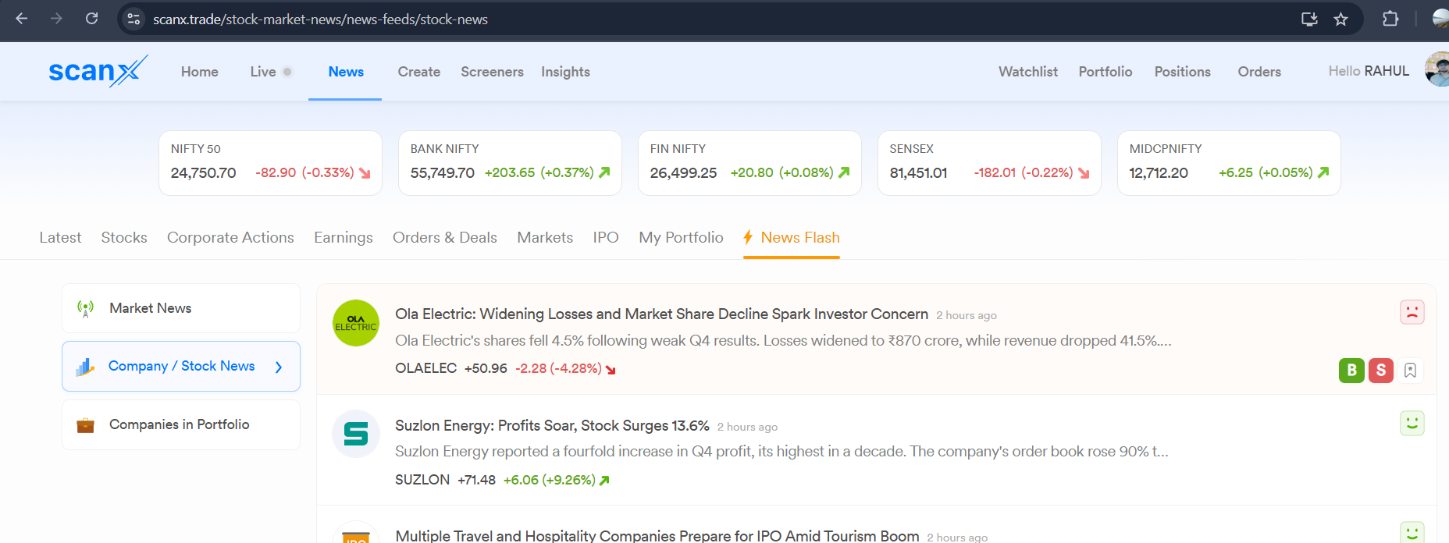Viewport: 1449px width, 543px height.
Task: Switch to the Stocks news tab
Action: pyautogui.click(x=124, y=237)
